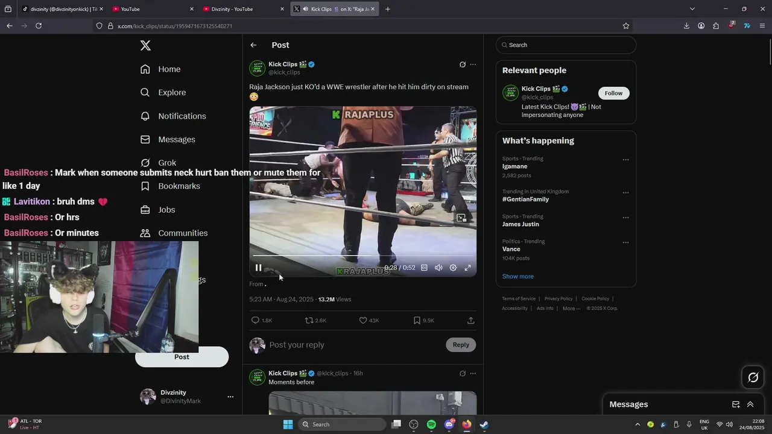Viewport: 772px width, 434px height.
Task: Open more options for Igamane trend
Action: (625, 160)
